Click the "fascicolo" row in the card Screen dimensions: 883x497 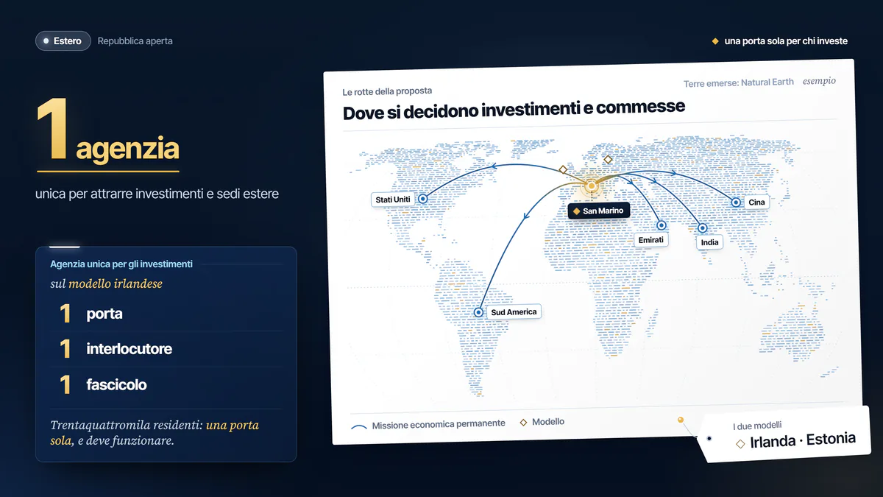pyautogui.click(x=166, y=384)
